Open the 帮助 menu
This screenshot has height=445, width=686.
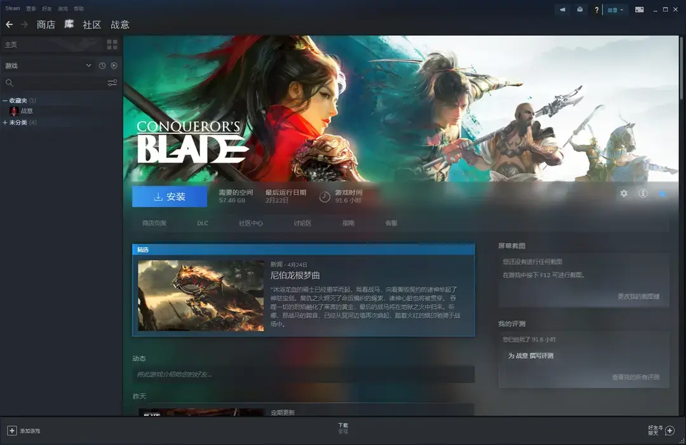coord(79,9)
